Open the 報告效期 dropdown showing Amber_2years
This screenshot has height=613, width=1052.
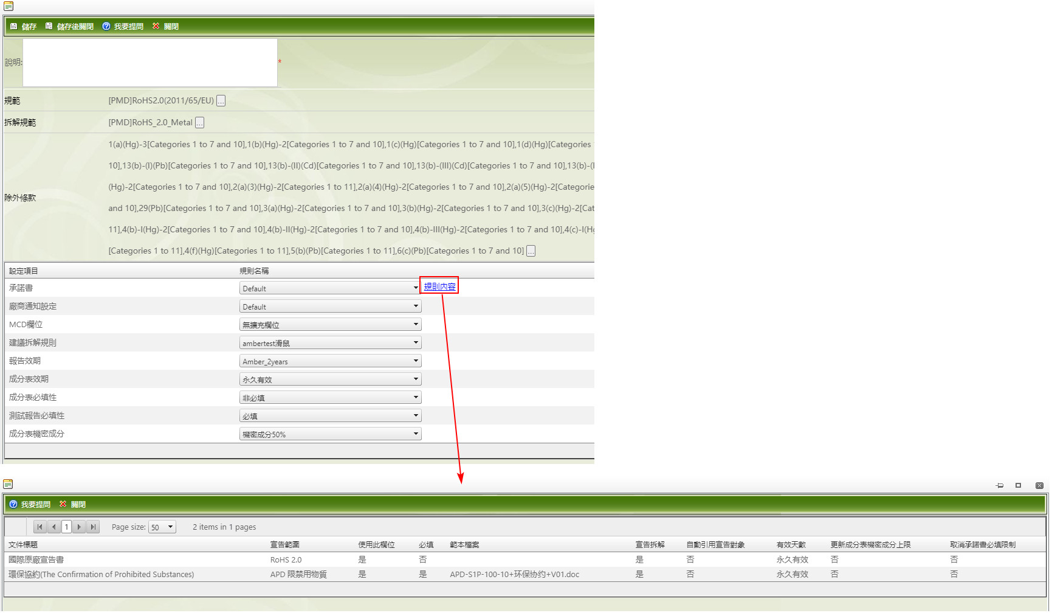click(x=330, y=361)
